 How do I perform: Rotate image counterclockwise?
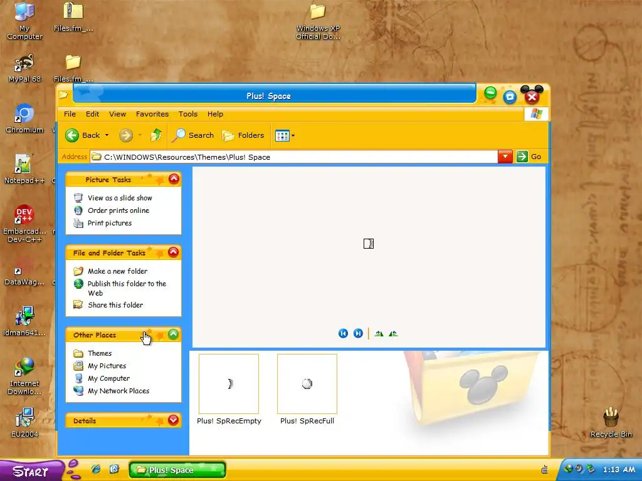[393, 334]
